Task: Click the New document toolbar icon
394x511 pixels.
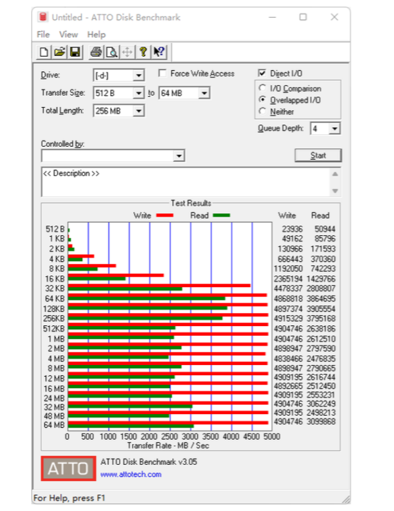Action: (x=44, y=52)
